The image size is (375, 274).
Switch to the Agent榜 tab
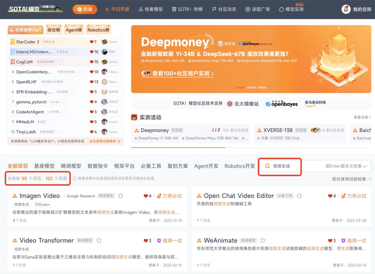(x=74, y=30)
